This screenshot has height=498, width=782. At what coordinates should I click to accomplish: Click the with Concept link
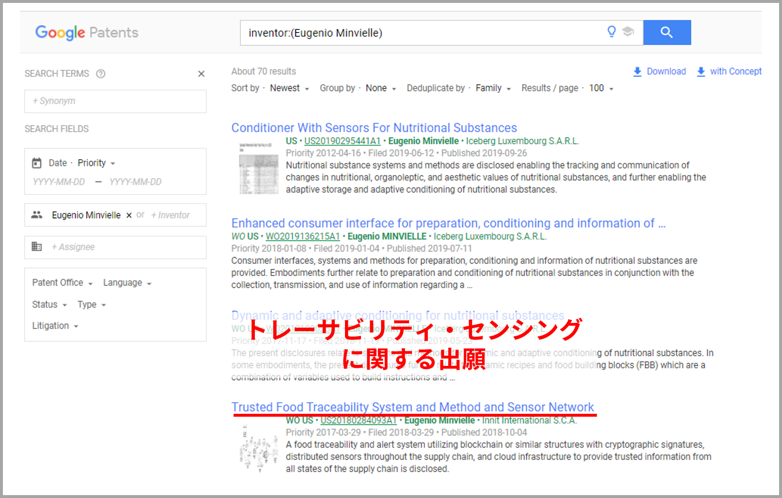pyautogui.click(x=735, y=72)
